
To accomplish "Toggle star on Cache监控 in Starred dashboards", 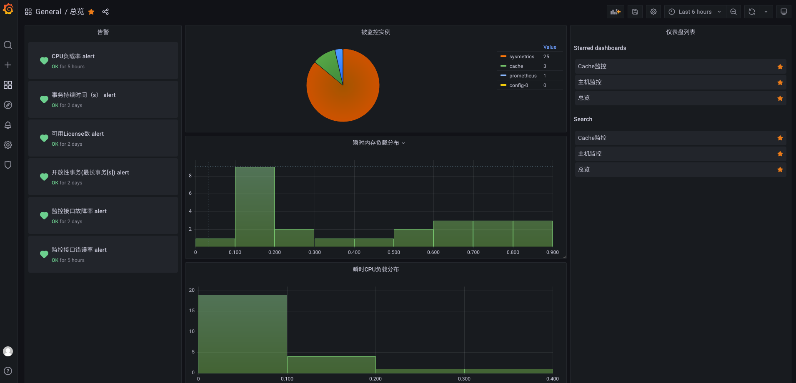I will [780, 67].
